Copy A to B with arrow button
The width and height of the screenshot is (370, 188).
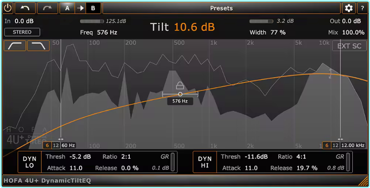pyautogui.click(x=80, y=8)
